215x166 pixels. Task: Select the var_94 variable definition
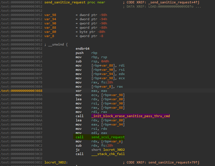[50, 19]
